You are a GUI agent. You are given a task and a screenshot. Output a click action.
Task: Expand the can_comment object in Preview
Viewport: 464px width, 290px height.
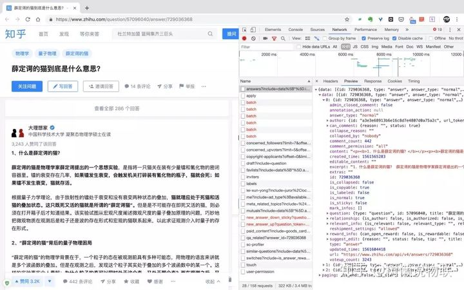click(327, 126)
